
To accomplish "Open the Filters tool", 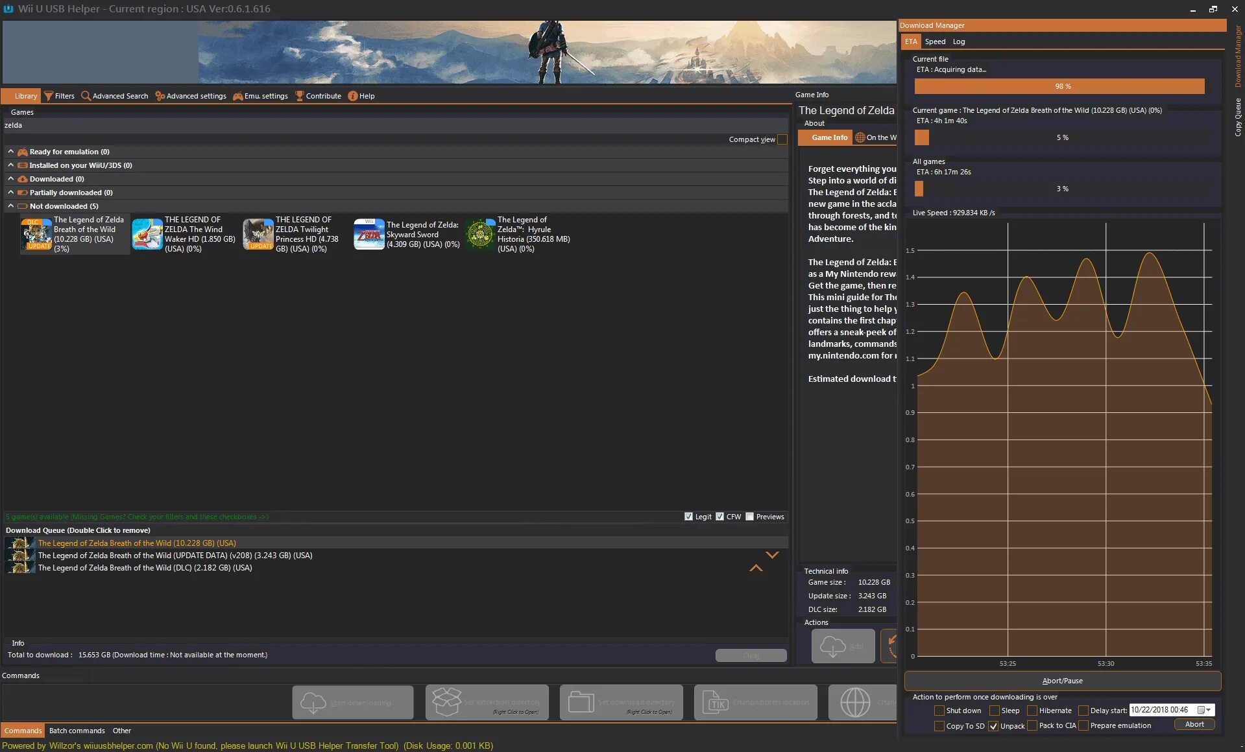I will tap(59, 96).
